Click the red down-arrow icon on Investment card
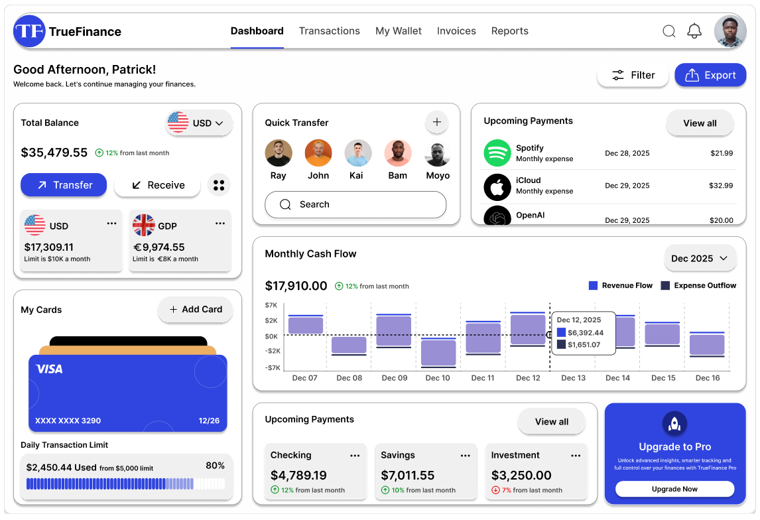760x520 pixels. pyautogui.click(x=496, y=490)
